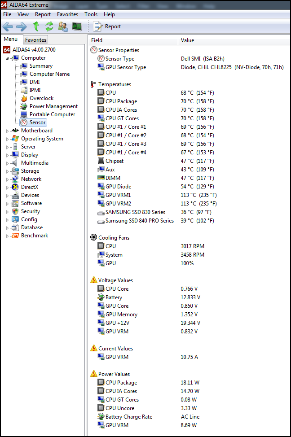Screen dimensions: 291x437
Task: Select the Summary item icon
Action: [x=24, y=66]
